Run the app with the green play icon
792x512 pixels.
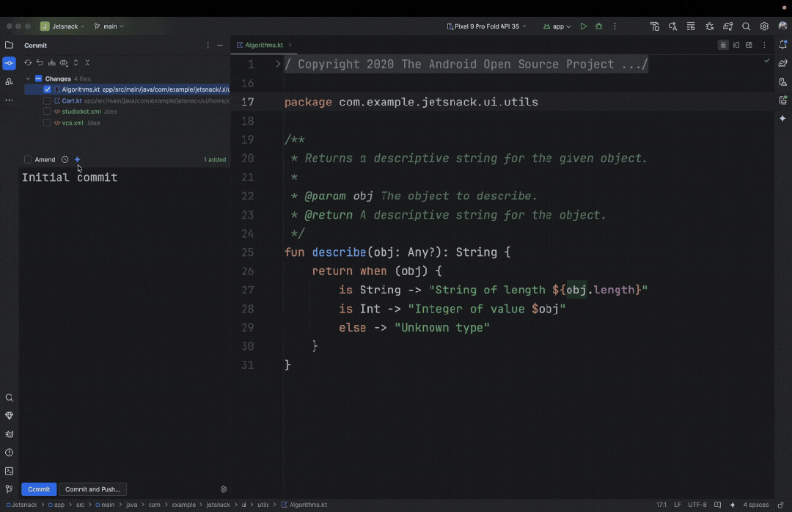click(x=583, y=26)
